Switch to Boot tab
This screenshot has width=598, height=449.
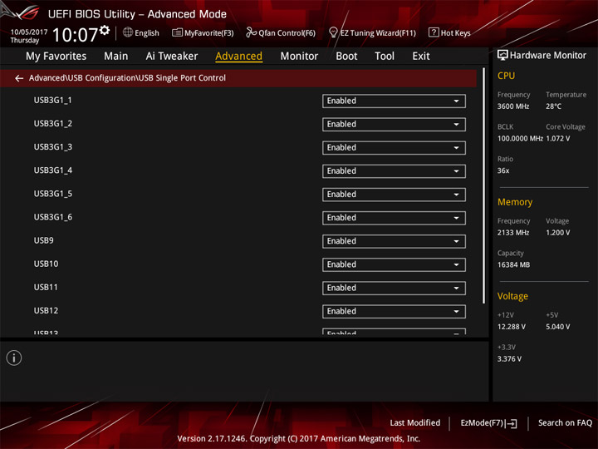(346, 57)
